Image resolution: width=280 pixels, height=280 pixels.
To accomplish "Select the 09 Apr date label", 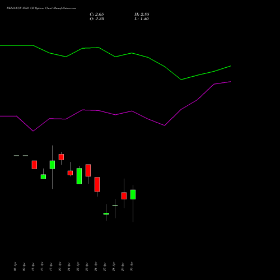I will pos(24,267).
